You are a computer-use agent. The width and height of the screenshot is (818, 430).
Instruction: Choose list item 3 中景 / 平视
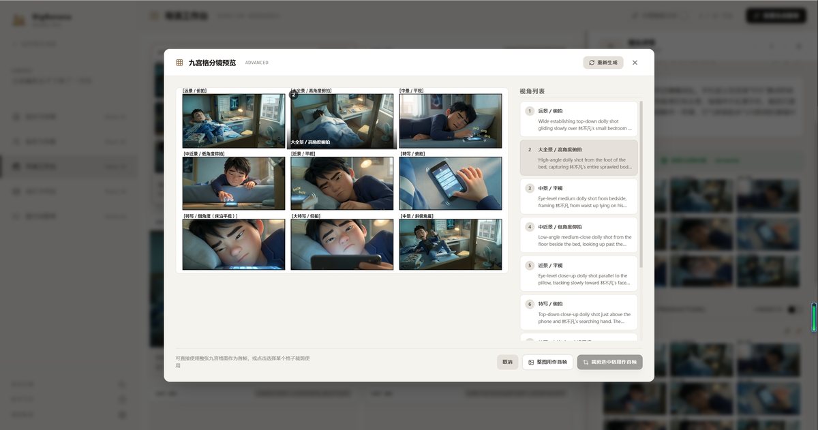[x=579, y=196]
